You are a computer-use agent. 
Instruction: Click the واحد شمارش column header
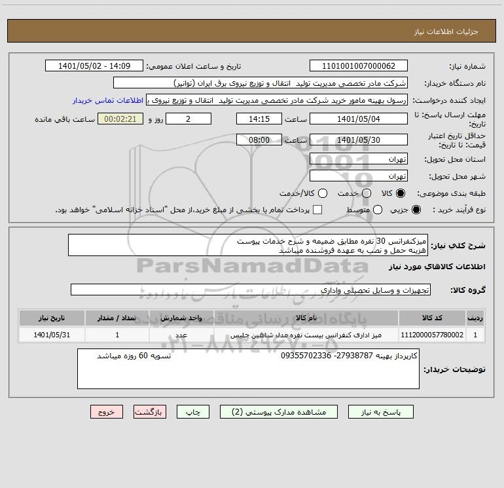(x=181, y=318)
